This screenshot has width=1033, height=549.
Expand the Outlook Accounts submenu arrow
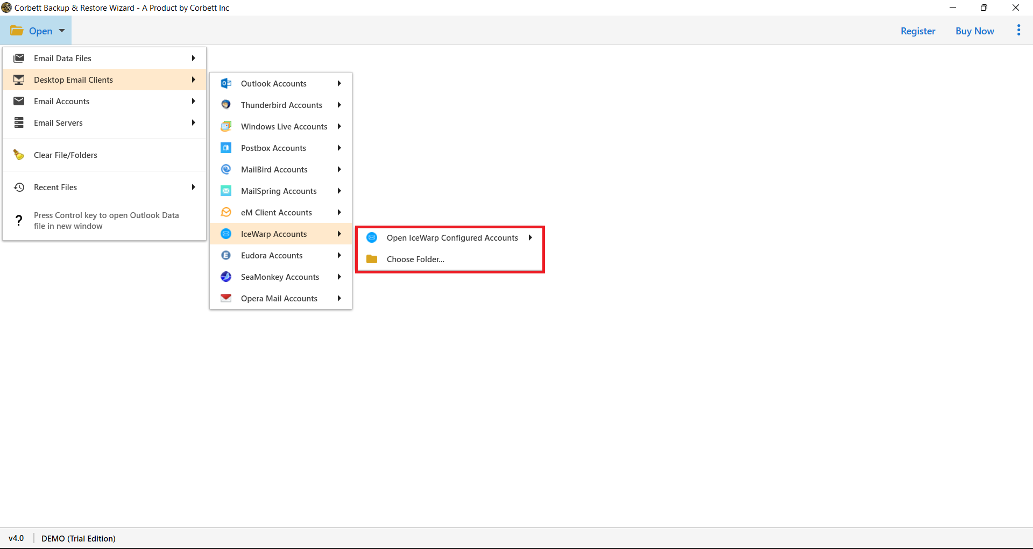point(339,83)
